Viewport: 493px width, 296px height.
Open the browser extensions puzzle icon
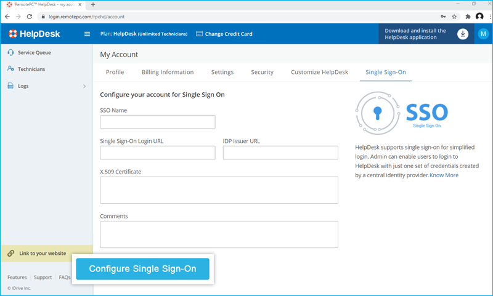tap(468, 17)
